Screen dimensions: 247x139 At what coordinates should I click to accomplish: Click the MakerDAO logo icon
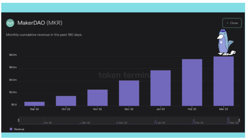coord(10,23)
